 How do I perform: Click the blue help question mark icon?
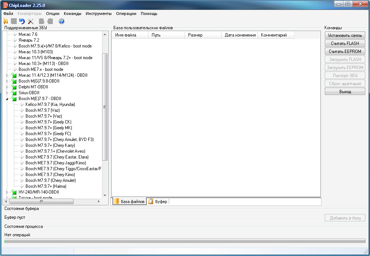click(x=62, y=22)
